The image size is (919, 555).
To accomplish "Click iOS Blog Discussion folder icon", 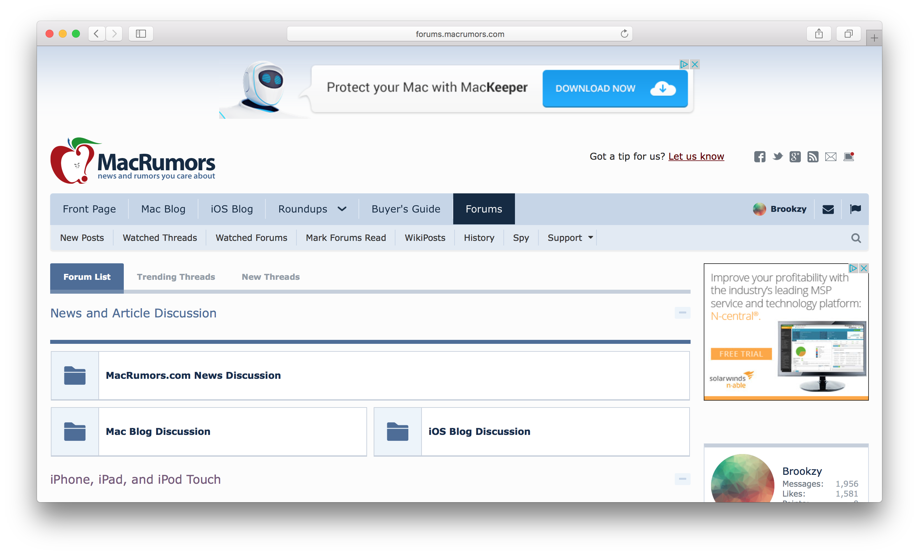I will pos(397,431).
